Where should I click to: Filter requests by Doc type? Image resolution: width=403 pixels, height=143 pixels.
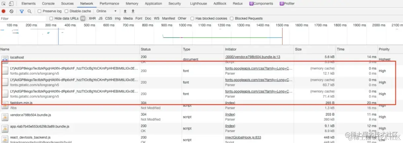click(x=148, y=18)
